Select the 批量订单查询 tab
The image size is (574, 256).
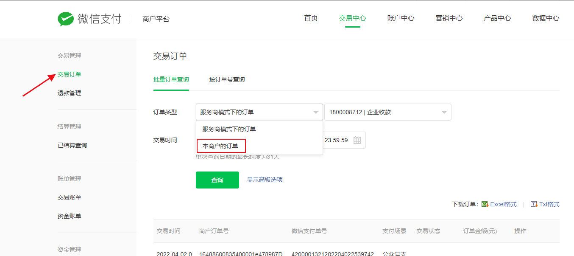[x=171, y=79]
